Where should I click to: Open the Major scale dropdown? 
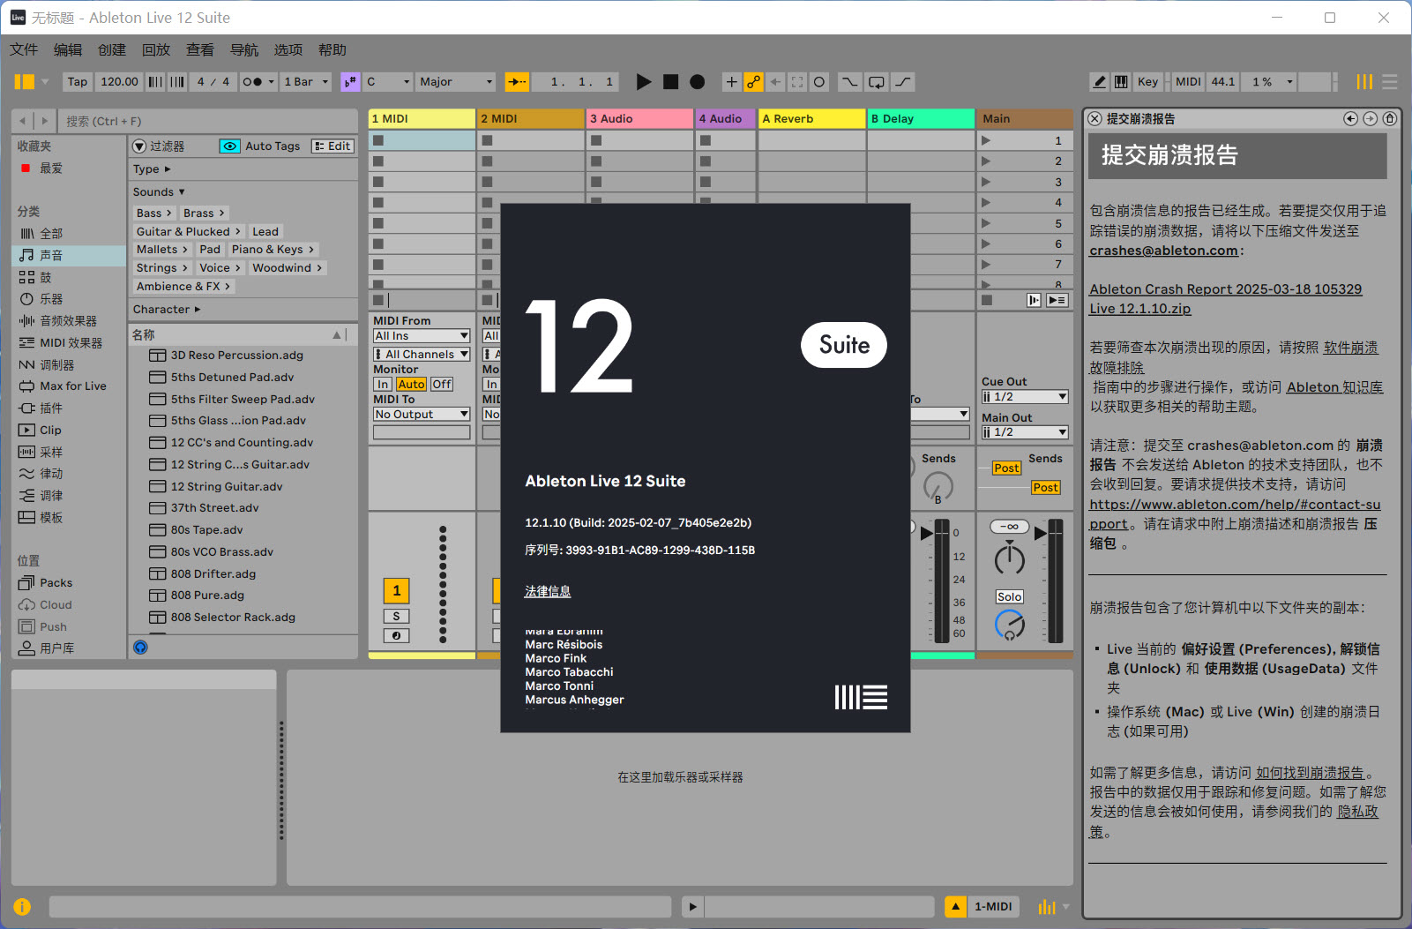click(456, 82)
